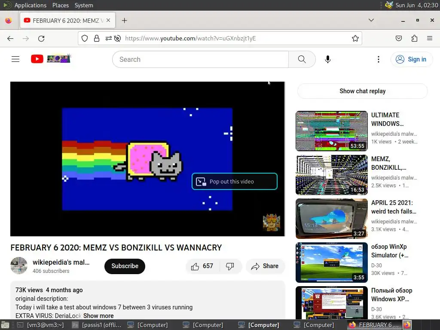Start voice search with microphone icon
Image resolution: width=440 pixels, height=330 pixels.
click(328, 59)
